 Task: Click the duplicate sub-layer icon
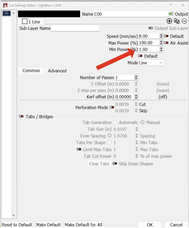[177, 21]
